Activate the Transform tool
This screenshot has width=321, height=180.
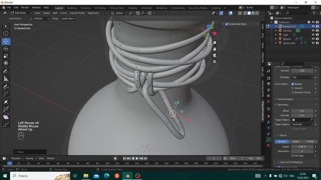[6, 63]
